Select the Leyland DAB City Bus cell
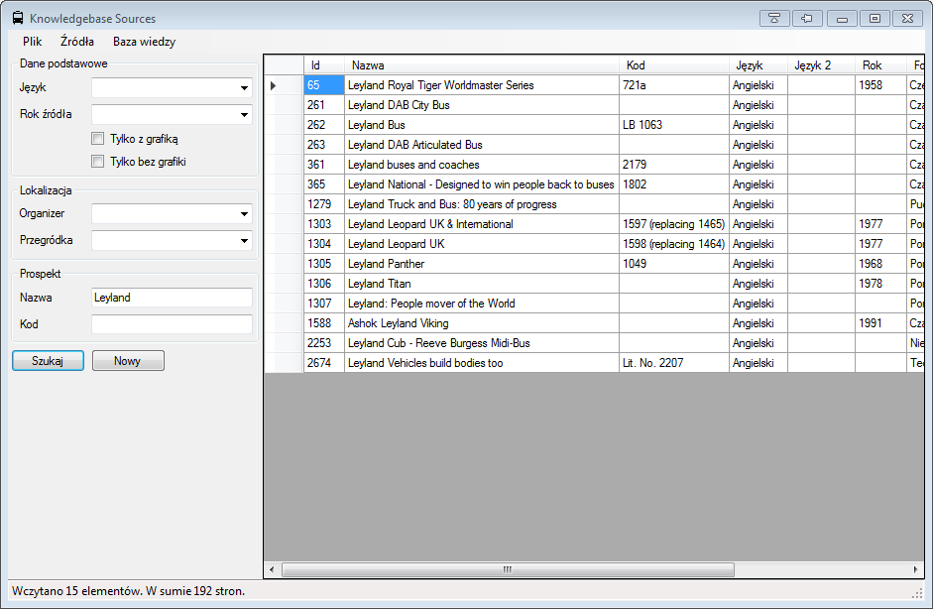The height and width of the screenshot is (609, 933). point(482,105)
